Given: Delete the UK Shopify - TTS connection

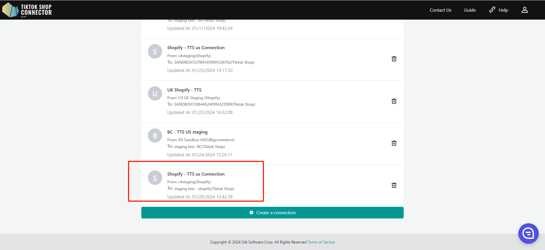Looking at the screenshot, I should pos(394,101).
